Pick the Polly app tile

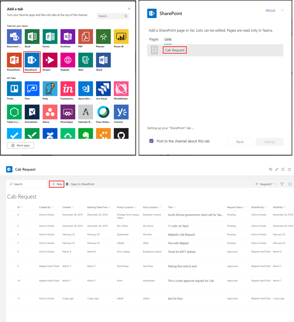pos(50,89)
